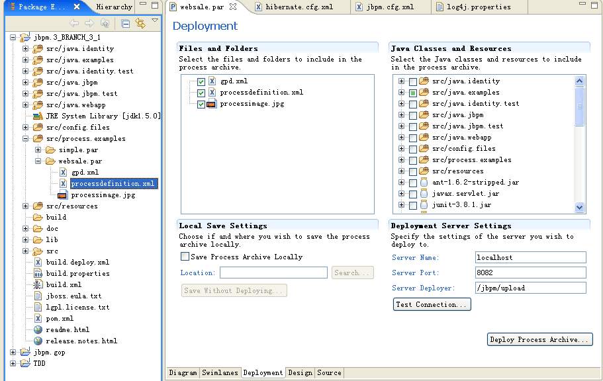Uncheck processdefinition.xml in Files and Folders
The height and width of the screenshot is (381, 603).
coord(201,93)
